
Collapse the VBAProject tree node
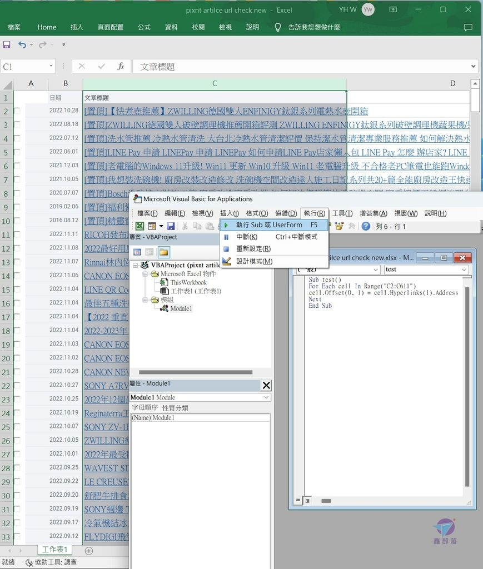coord(136,265)
